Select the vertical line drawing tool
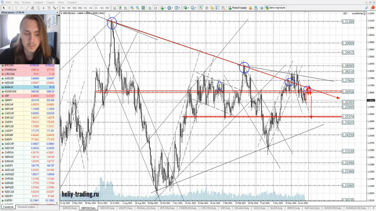 click(16, 8)
